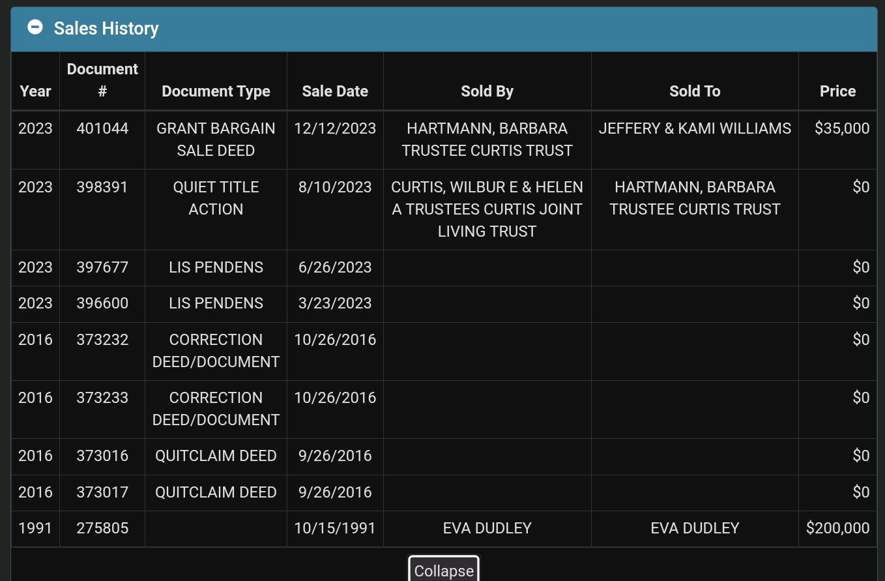
Task: Click the seller Curtis, Wilbur E & Helen
Action: pyautogui.click(x=487, y=209)
